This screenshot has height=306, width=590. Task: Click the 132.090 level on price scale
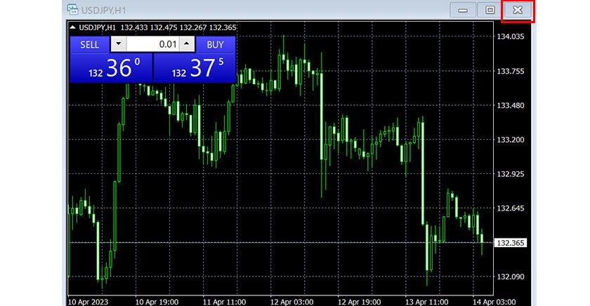click(511, 277)
